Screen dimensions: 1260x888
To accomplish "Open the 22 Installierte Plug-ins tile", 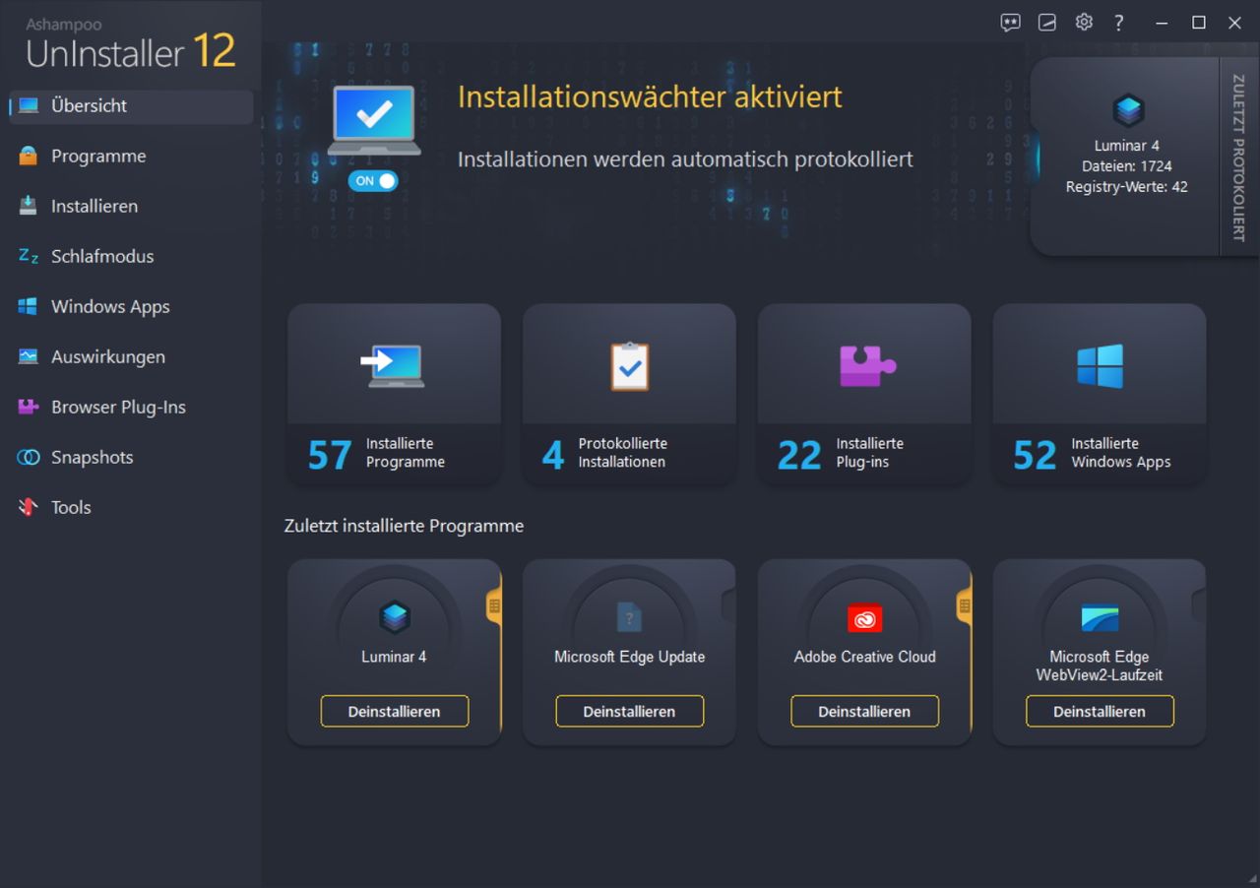I will click(x=864, y=394).
